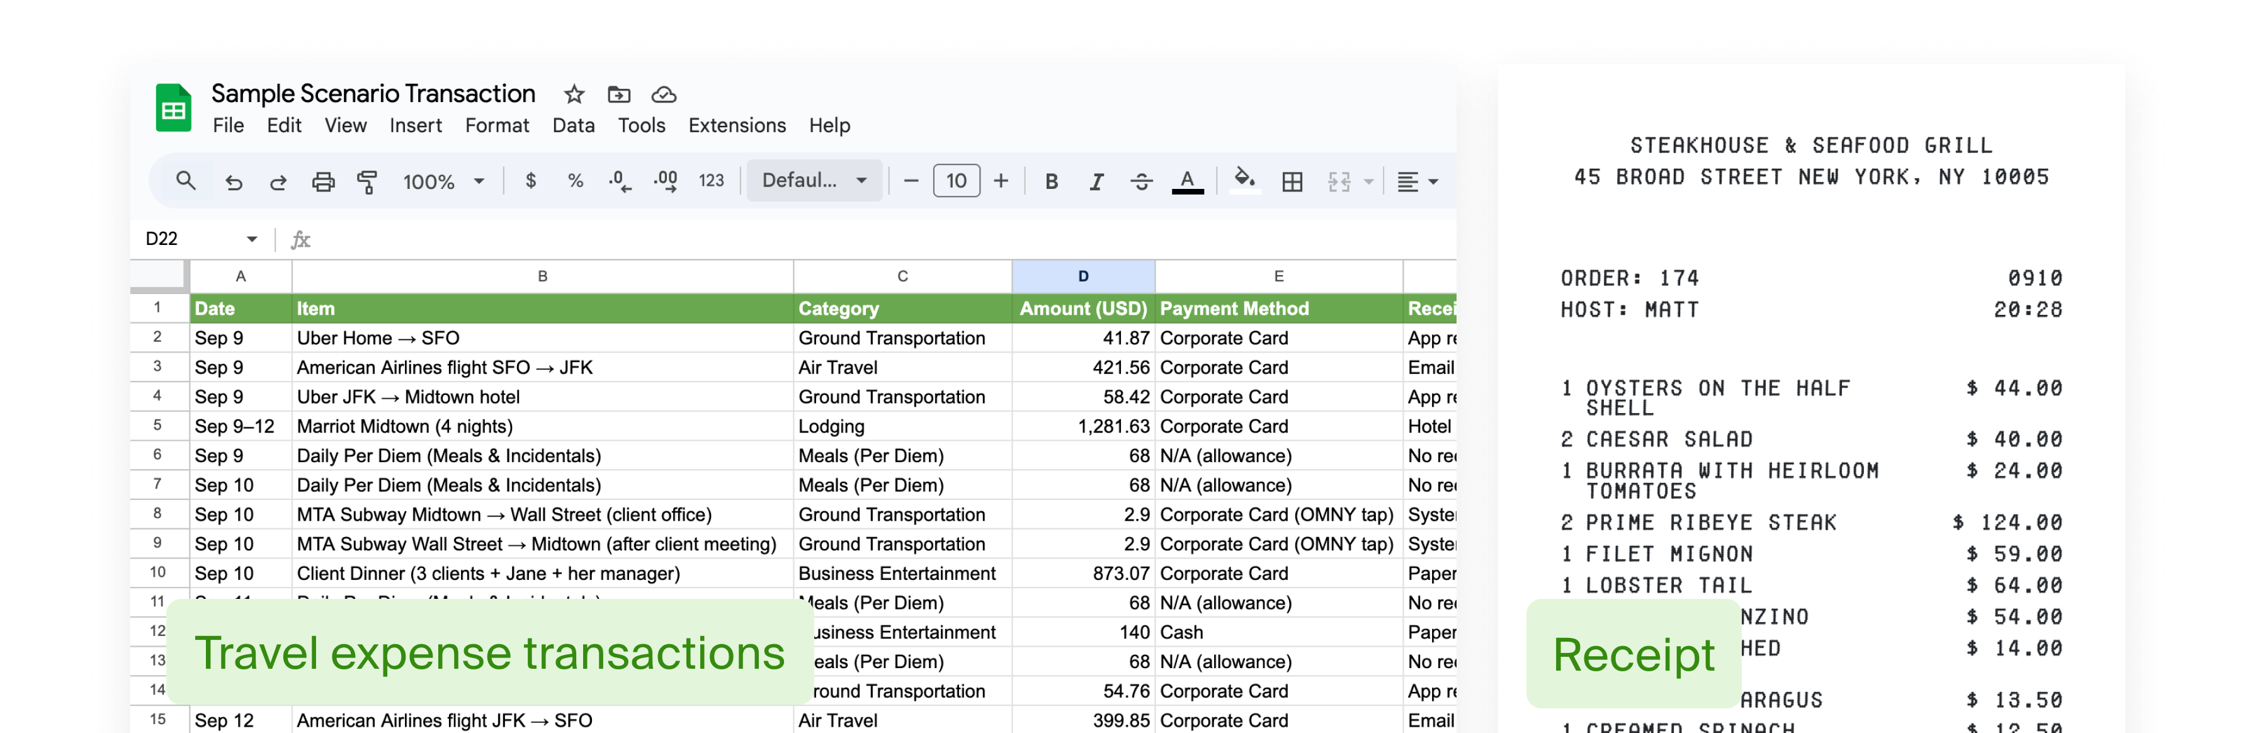Toggle strikethrough formatting

click(x=1142, y=182)
